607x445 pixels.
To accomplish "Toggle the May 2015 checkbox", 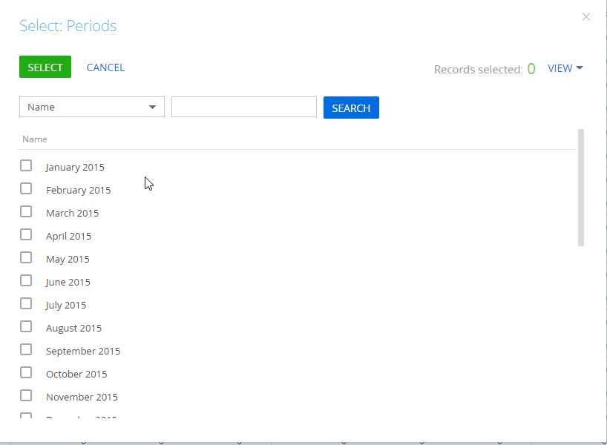I will (x=26, y=257).
